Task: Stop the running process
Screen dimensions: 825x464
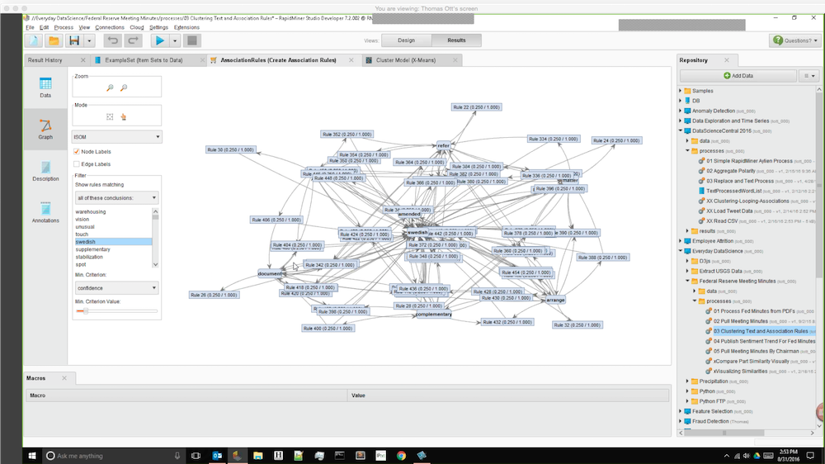Action: pos(192,40)
